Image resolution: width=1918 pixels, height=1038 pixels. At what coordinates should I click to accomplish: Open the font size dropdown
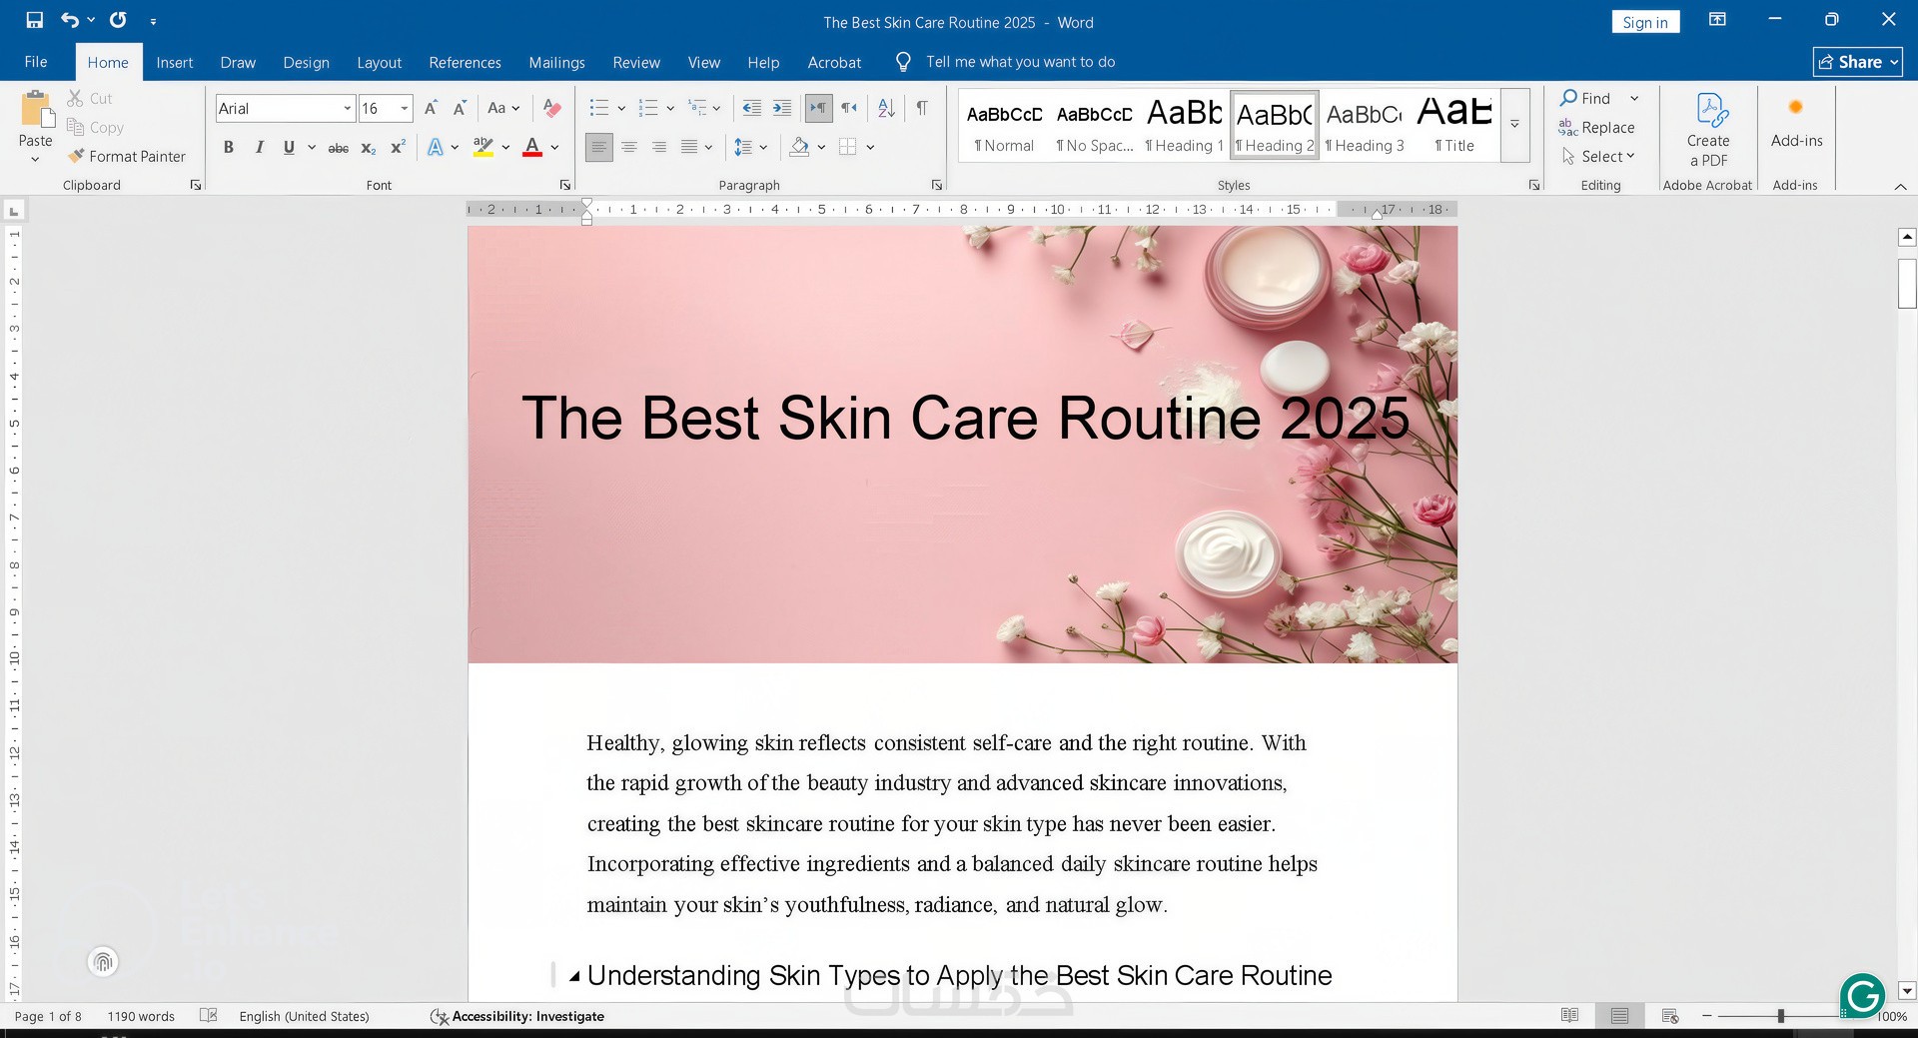405,108
